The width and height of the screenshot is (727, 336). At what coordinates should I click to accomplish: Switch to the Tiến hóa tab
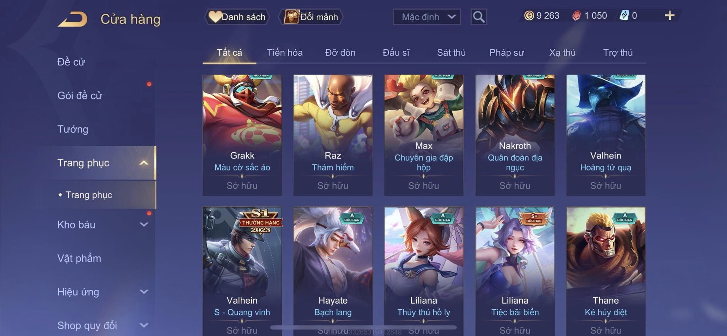(x=285, y=53)
